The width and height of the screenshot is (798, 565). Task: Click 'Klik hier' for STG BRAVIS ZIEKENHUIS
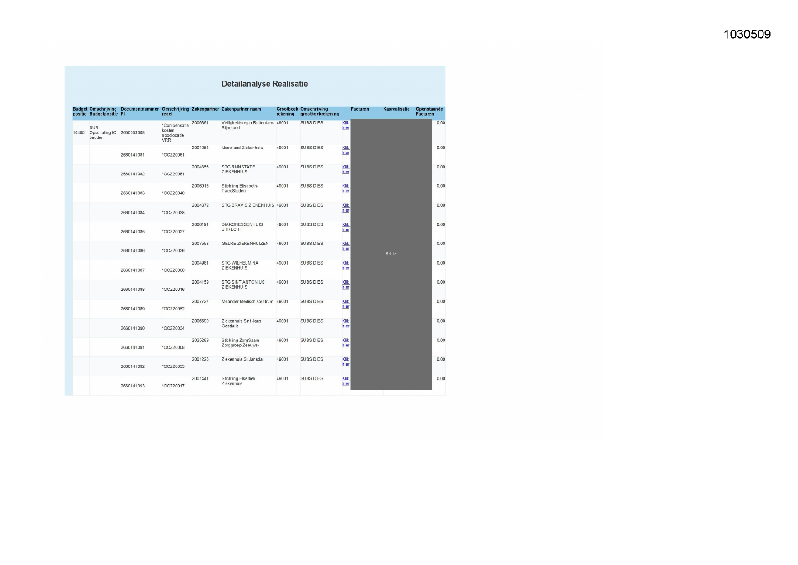pos(346,208)
